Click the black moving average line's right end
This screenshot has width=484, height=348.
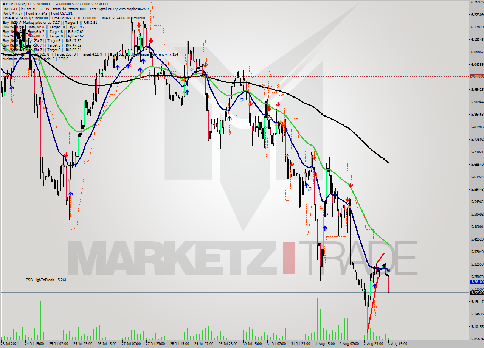click(x=388, y=163)
